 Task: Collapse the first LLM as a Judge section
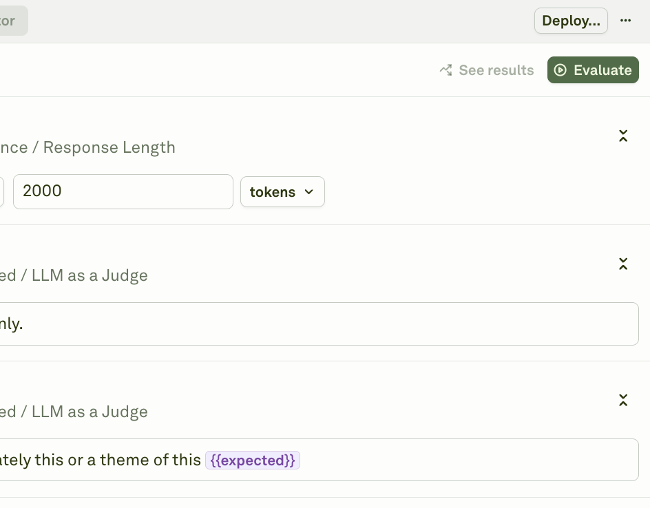tap(623, 264)
